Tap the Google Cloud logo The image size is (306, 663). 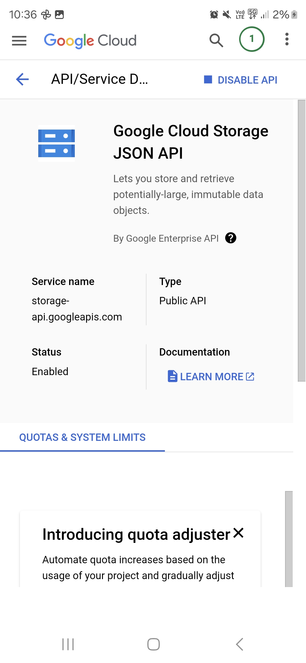tap(90, 41)
